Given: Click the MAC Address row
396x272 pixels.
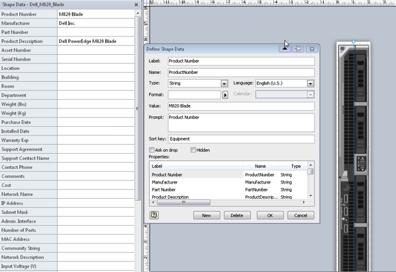Looking at the screenshot, I should point(67,239).
